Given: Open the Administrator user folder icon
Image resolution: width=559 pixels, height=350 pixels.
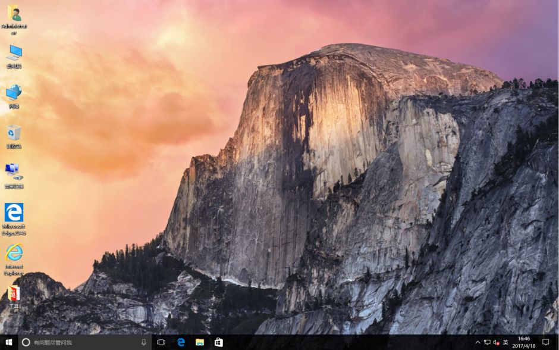Looking at the screenshot, I should (14, 20).
